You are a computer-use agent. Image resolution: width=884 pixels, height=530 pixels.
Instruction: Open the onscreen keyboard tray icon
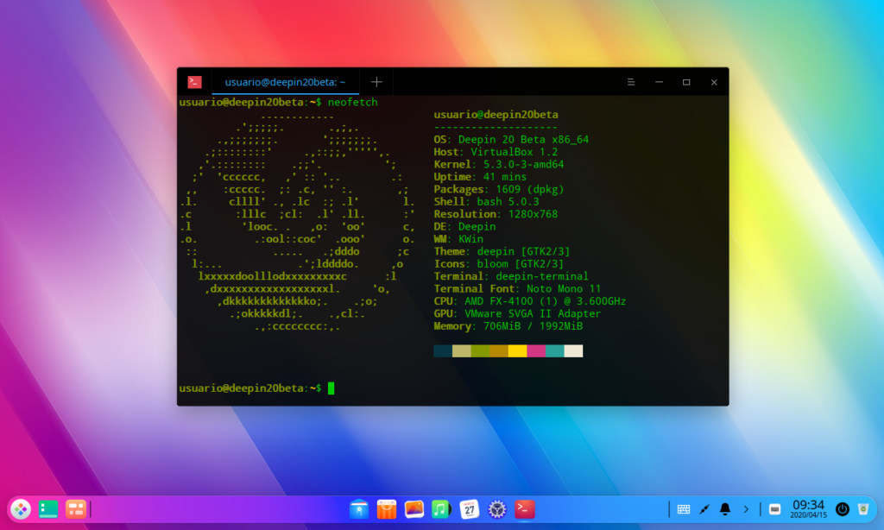coord(684,509)
